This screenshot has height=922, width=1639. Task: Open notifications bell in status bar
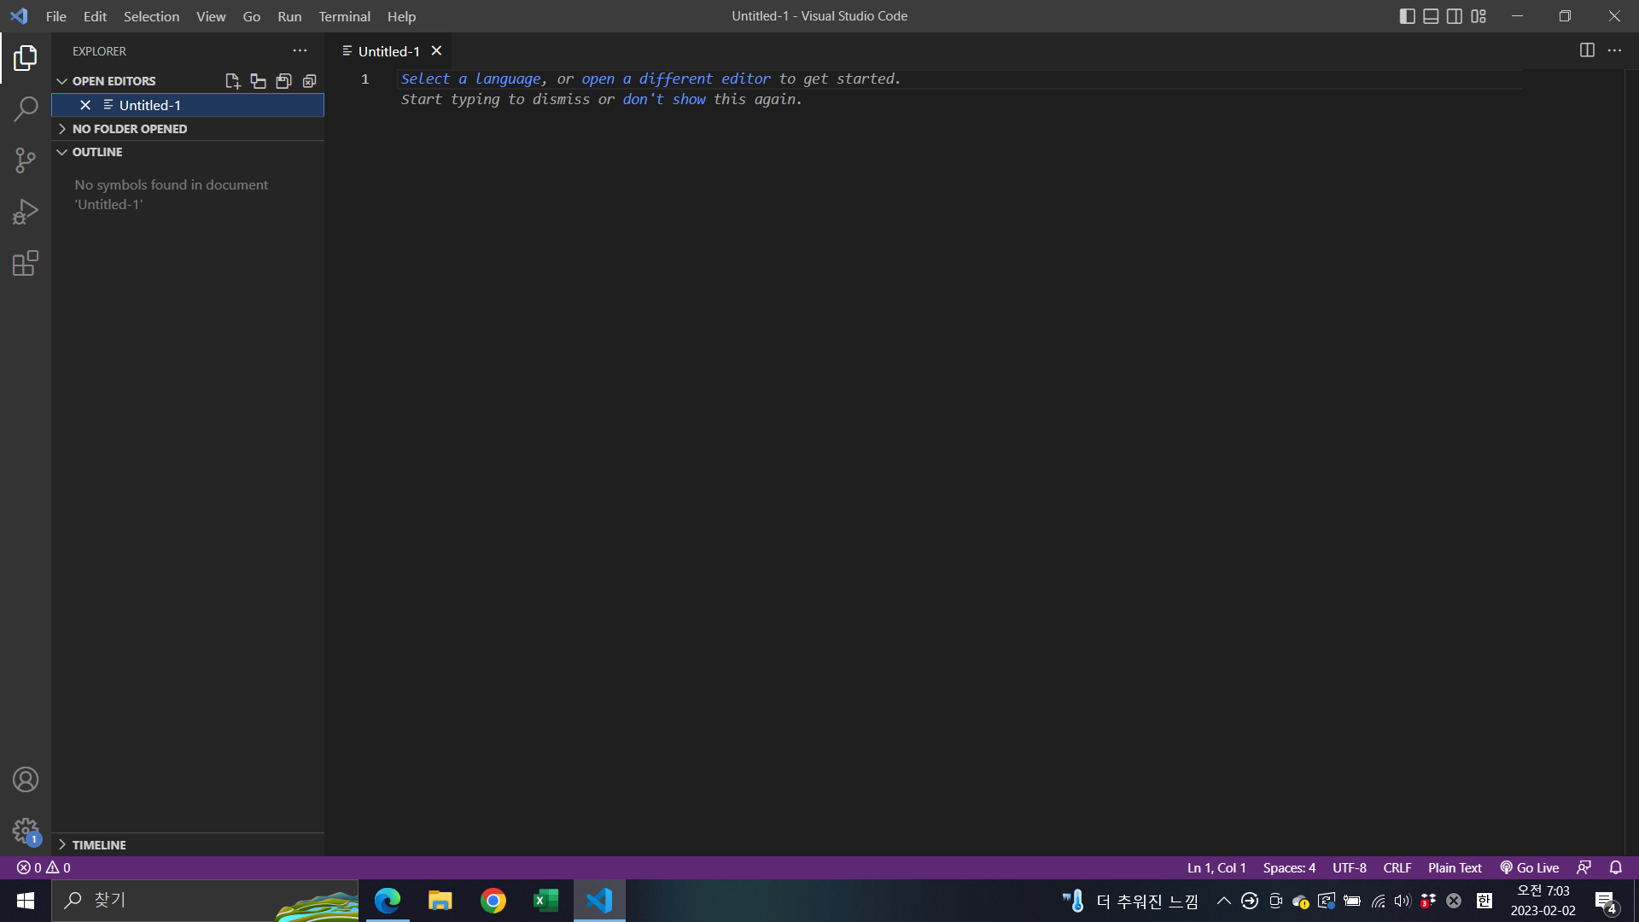click(x=1615, y=867)
